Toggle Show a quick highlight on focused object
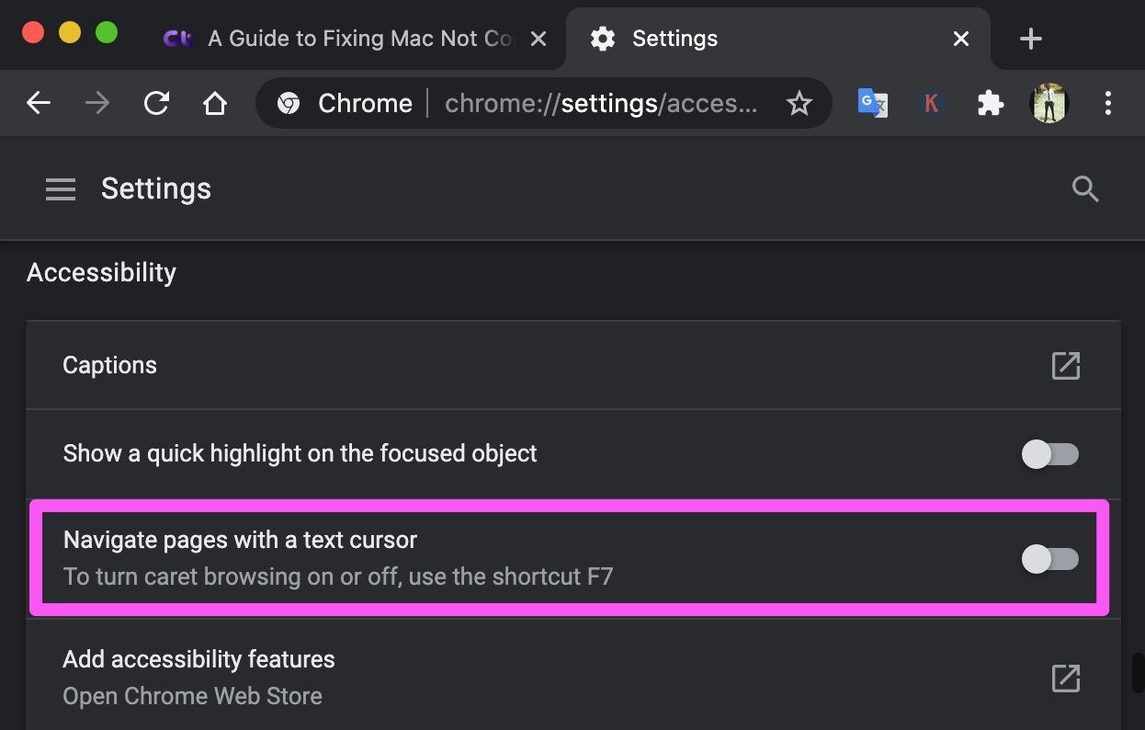The width and height of the screenshot is (1145, 730). point(1050,454)
